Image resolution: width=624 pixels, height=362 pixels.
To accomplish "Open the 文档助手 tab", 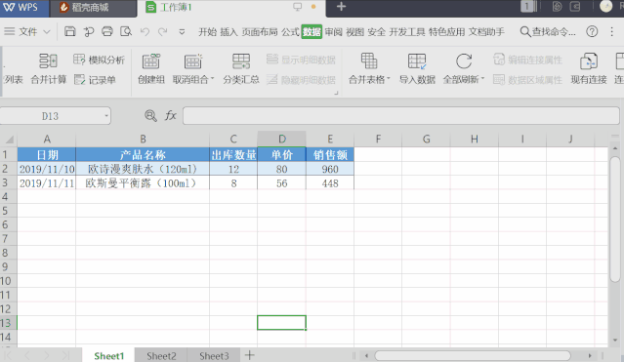I will [x=486, y=32].
